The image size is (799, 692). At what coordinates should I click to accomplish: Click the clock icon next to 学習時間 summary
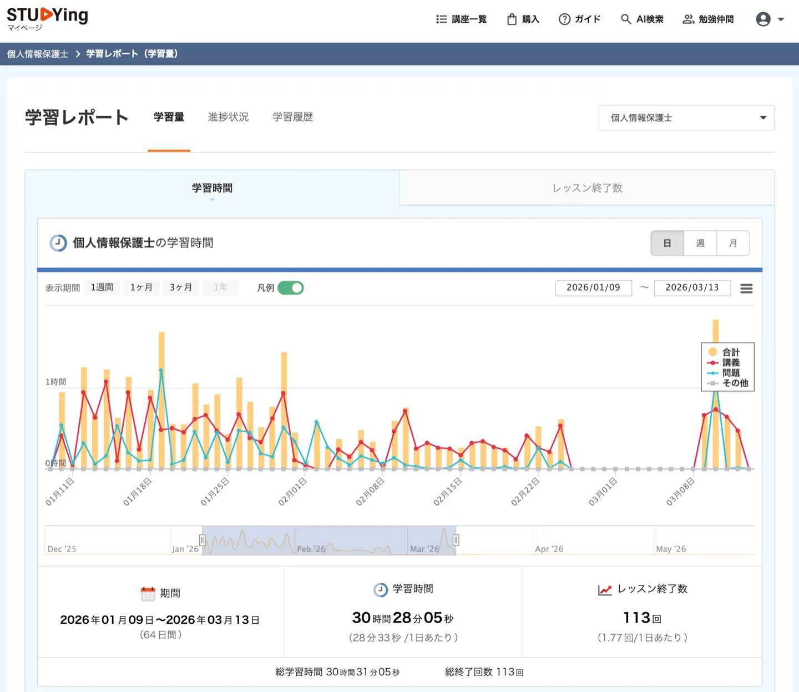(x=381, y=589)
